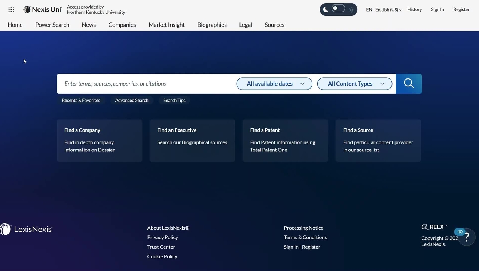Image resolution: width=479 pixels, height=271 pixels.
Task: Click into the search terms input field
Action: tap(146, 84)
